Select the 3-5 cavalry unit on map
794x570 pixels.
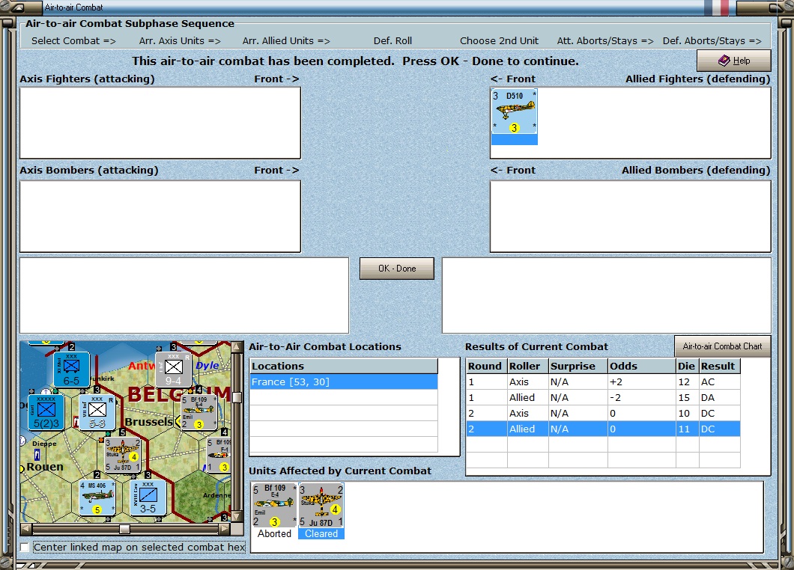click(148, 497)
